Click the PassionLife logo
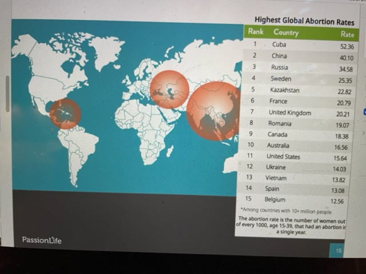This screenshot has width=366, height=274. point(42,240)
